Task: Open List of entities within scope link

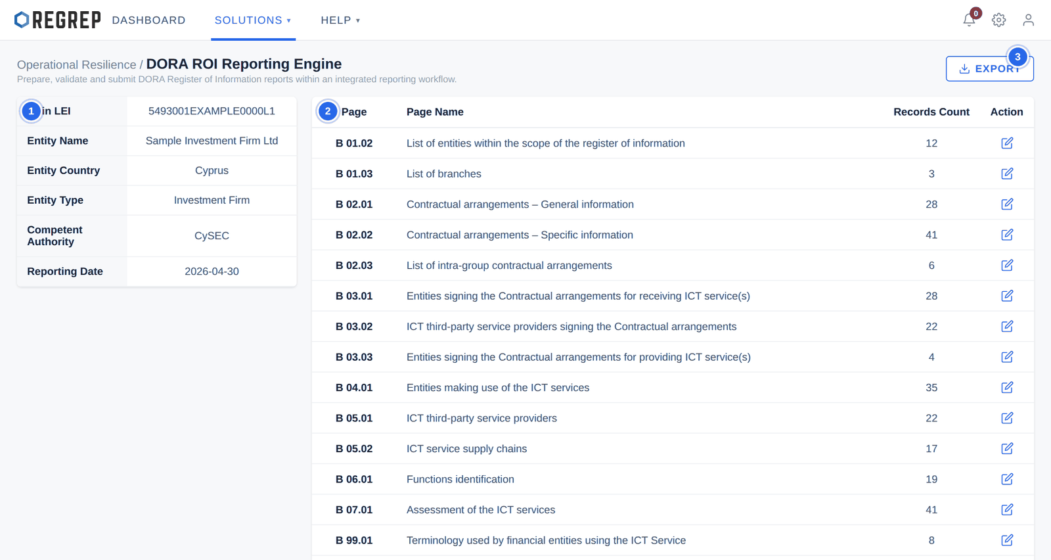Action: pyautogui.click(x=545, y=143)
